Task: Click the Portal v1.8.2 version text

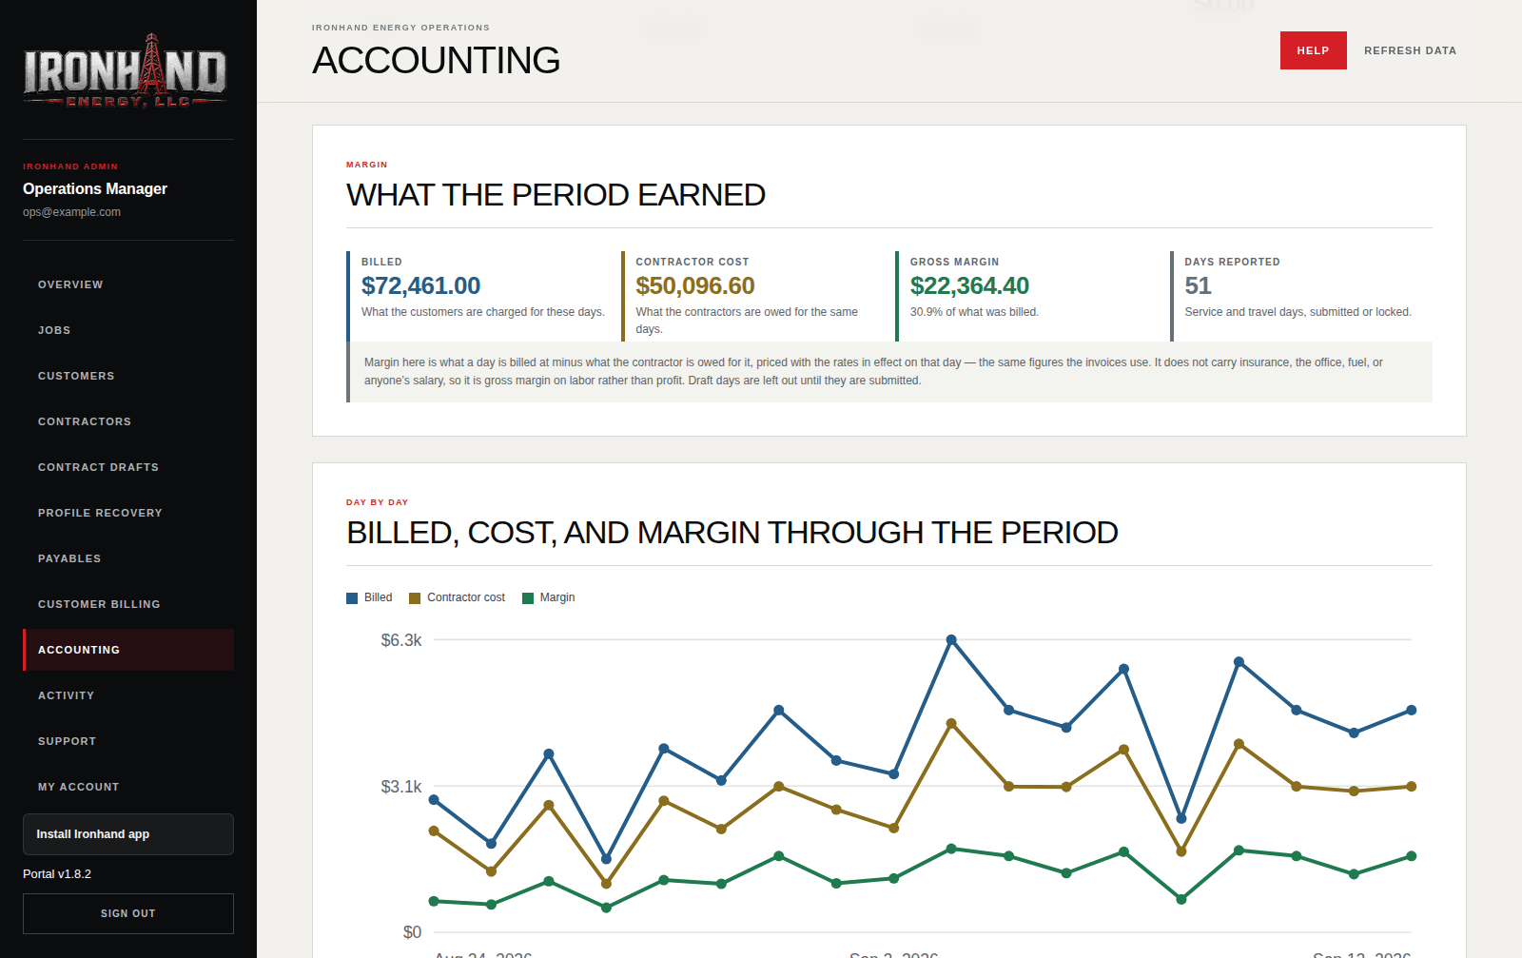Action: pos(57,873)
